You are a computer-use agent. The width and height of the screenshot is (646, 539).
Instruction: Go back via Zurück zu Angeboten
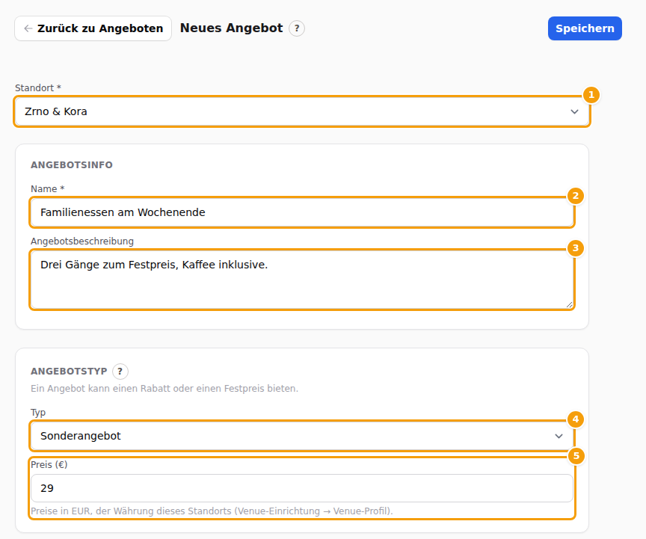(93, 28)
